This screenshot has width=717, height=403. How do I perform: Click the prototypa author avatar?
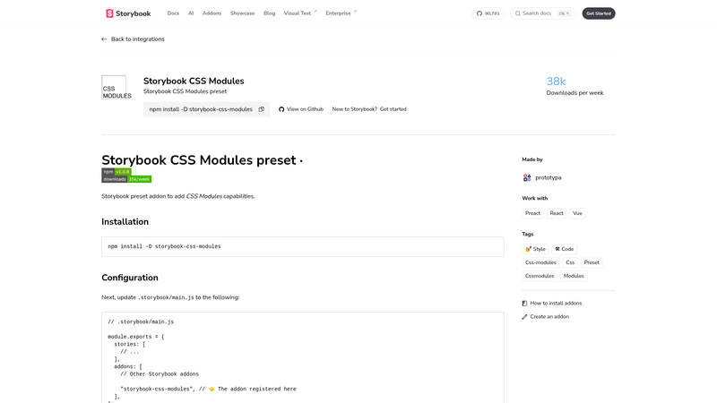(x=527, y=177)
